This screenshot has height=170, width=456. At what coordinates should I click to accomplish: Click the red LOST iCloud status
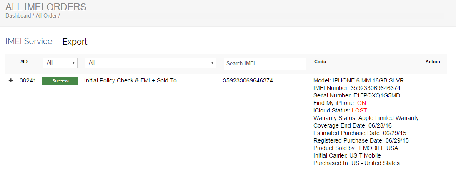359,110
